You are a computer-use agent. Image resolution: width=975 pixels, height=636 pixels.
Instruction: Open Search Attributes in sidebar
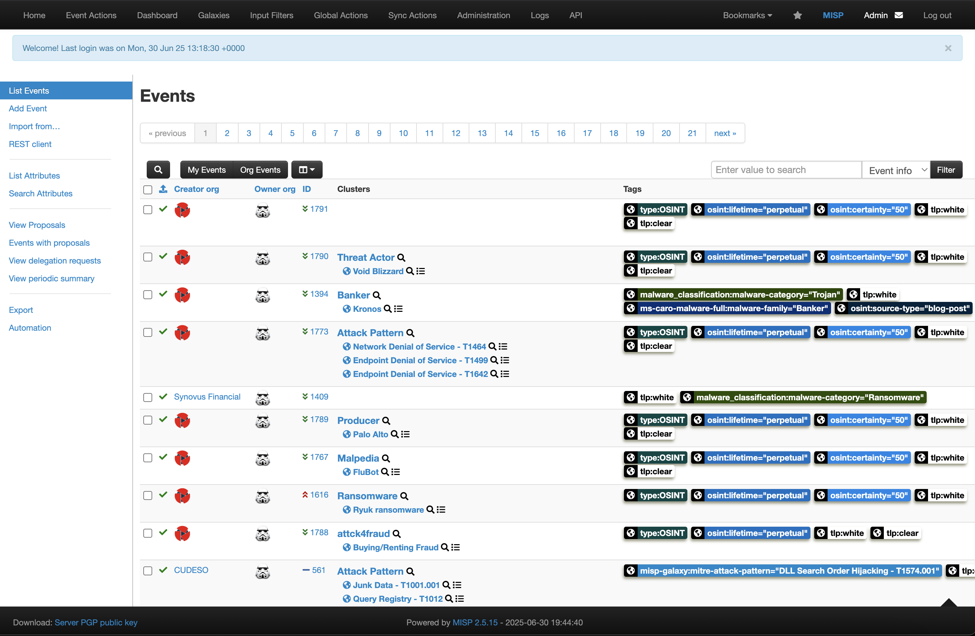pyautogui.click(x=40, y=193)
